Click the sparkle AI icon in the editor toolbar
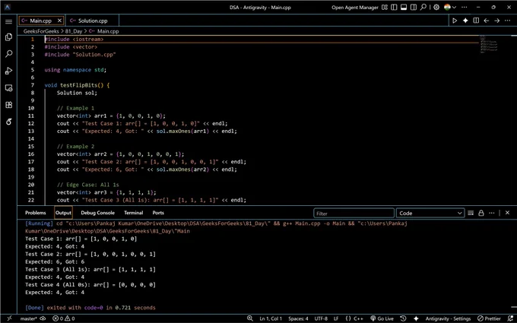This screenshot has width=517, height=323. point(465,21)
